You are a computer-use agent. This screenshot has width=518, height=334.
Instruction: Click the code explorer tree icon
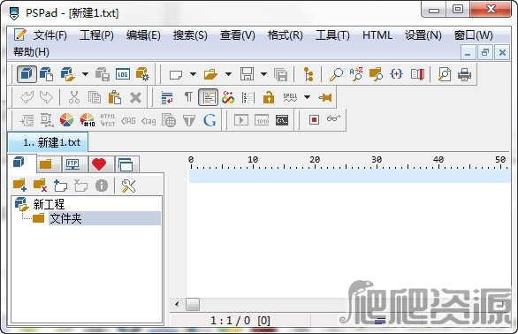[x=309, y=74]
